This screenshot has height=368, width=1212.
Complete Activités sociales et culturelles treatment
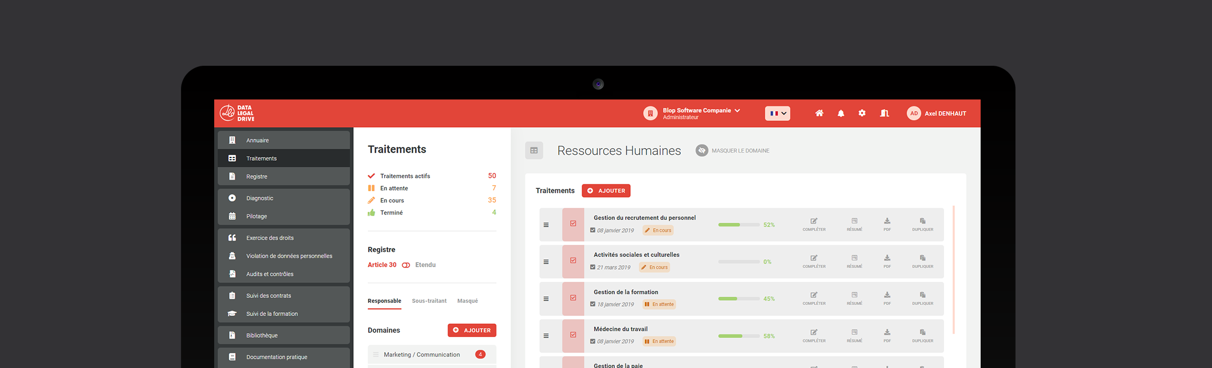[x=814, y=261]
